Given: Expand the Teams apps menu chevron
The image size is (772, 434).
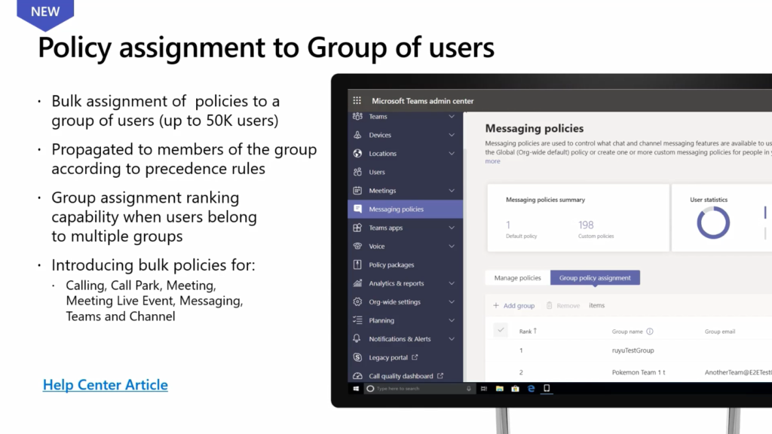Looking at the screenshot, I should point(452,228).
